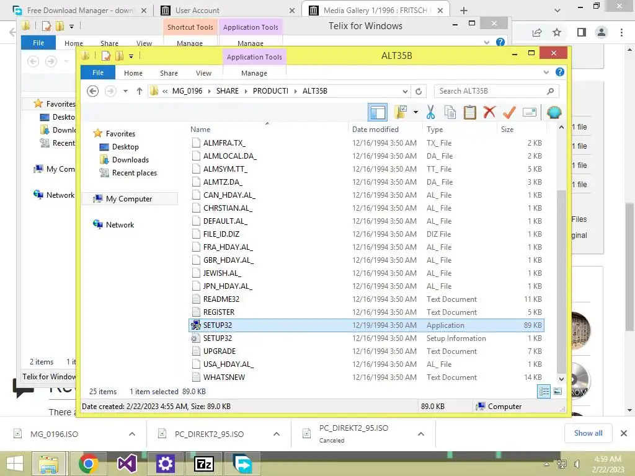Open new browser tab plus button
Screen dimensions: 635x476
pyautogui.click(x=464, y=11)
